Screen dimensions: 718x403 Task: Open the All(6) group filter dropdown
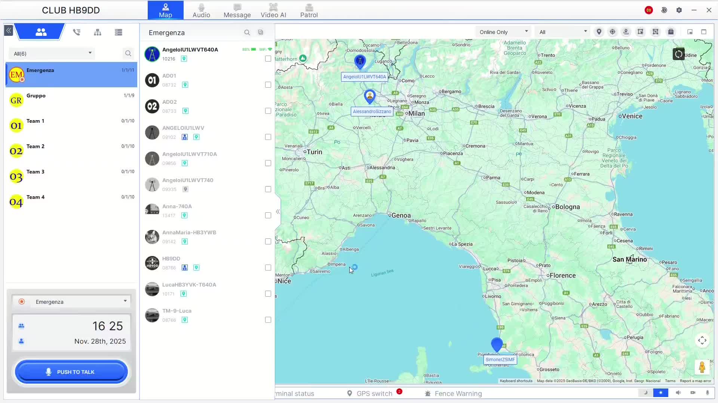coord(52,53)
